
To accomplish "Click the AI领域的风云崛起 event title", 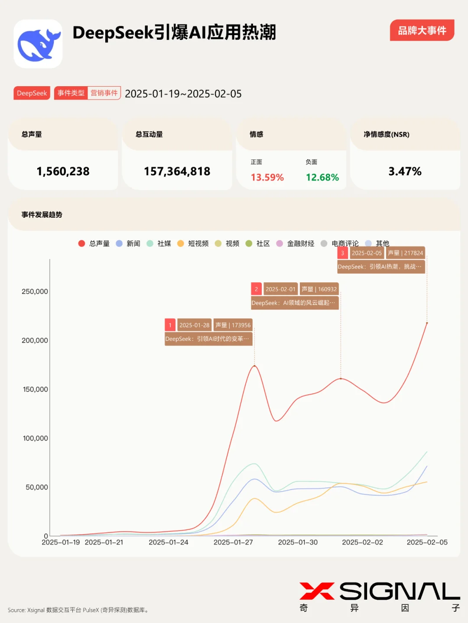I will click(295, 303).
